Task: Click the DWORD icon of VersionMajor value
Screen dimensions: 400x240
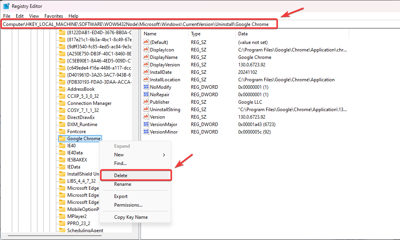Action: point(146,124)
